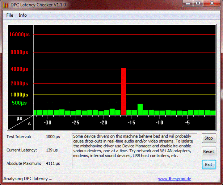223x185 pixels.
Task: Click the 2000µs axis label
Action: [19, 84]
